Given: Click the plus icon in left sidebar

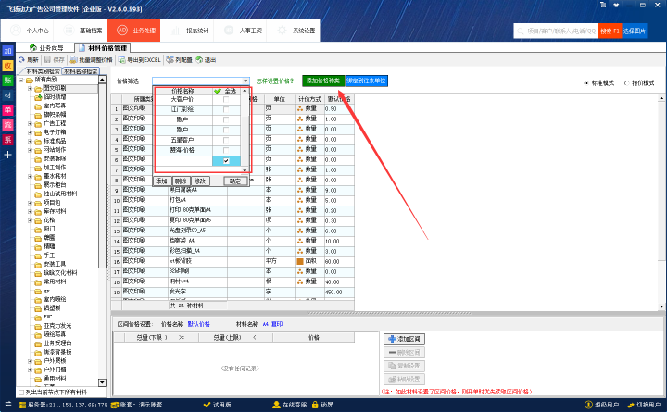Looking at the screenshot, I should 7,155.
